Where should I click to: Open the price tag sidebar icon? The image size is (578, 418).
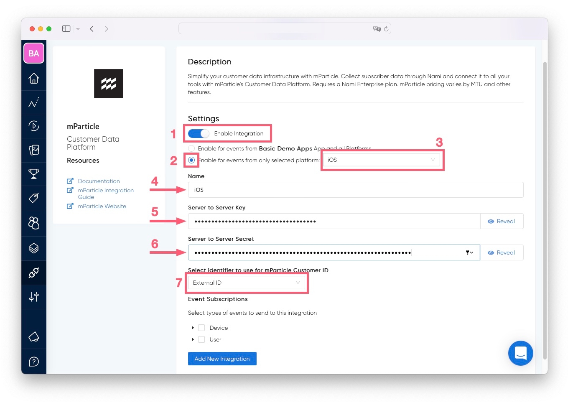pyautogui.click(x=34, y=197)
